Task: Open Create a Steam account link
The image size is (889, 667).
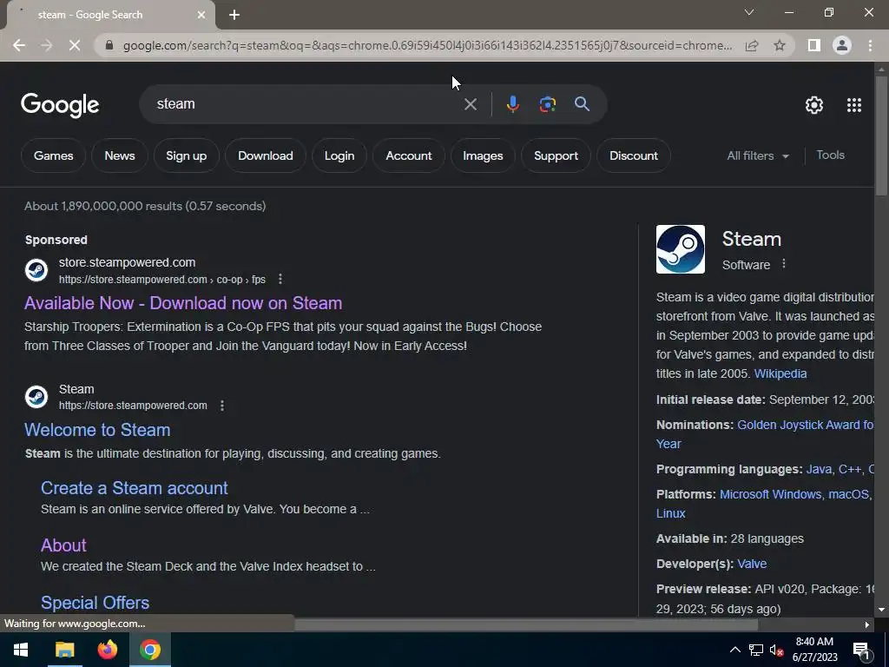Action: 135,488
